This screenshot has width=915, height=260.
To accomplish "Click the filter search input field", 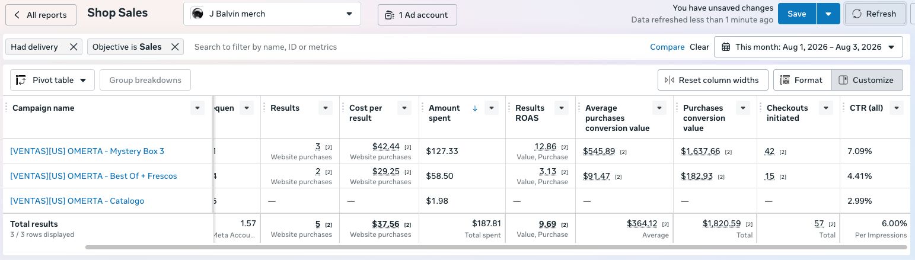I will (x=415, y=47).
